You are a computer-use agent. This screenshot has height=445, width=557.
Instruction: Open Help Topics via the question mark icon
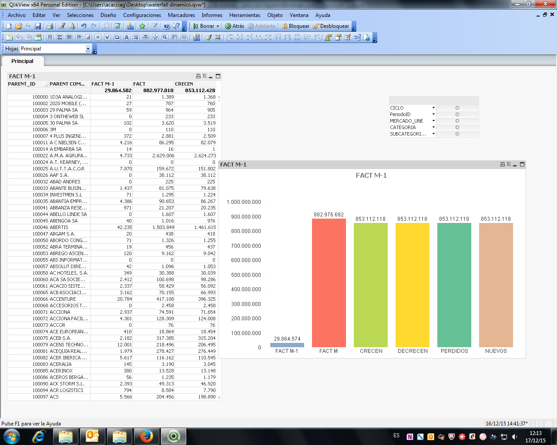pos(167,26)
